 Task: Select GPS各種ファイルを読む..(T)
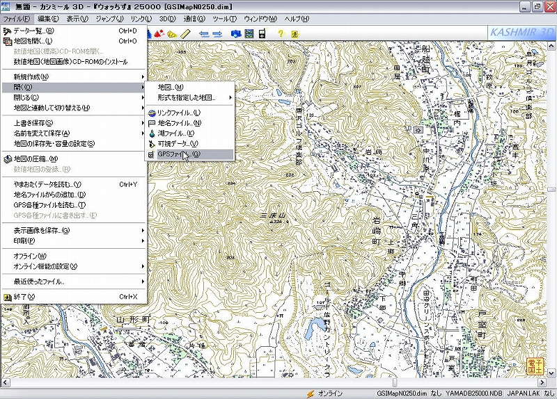[74, 205]
